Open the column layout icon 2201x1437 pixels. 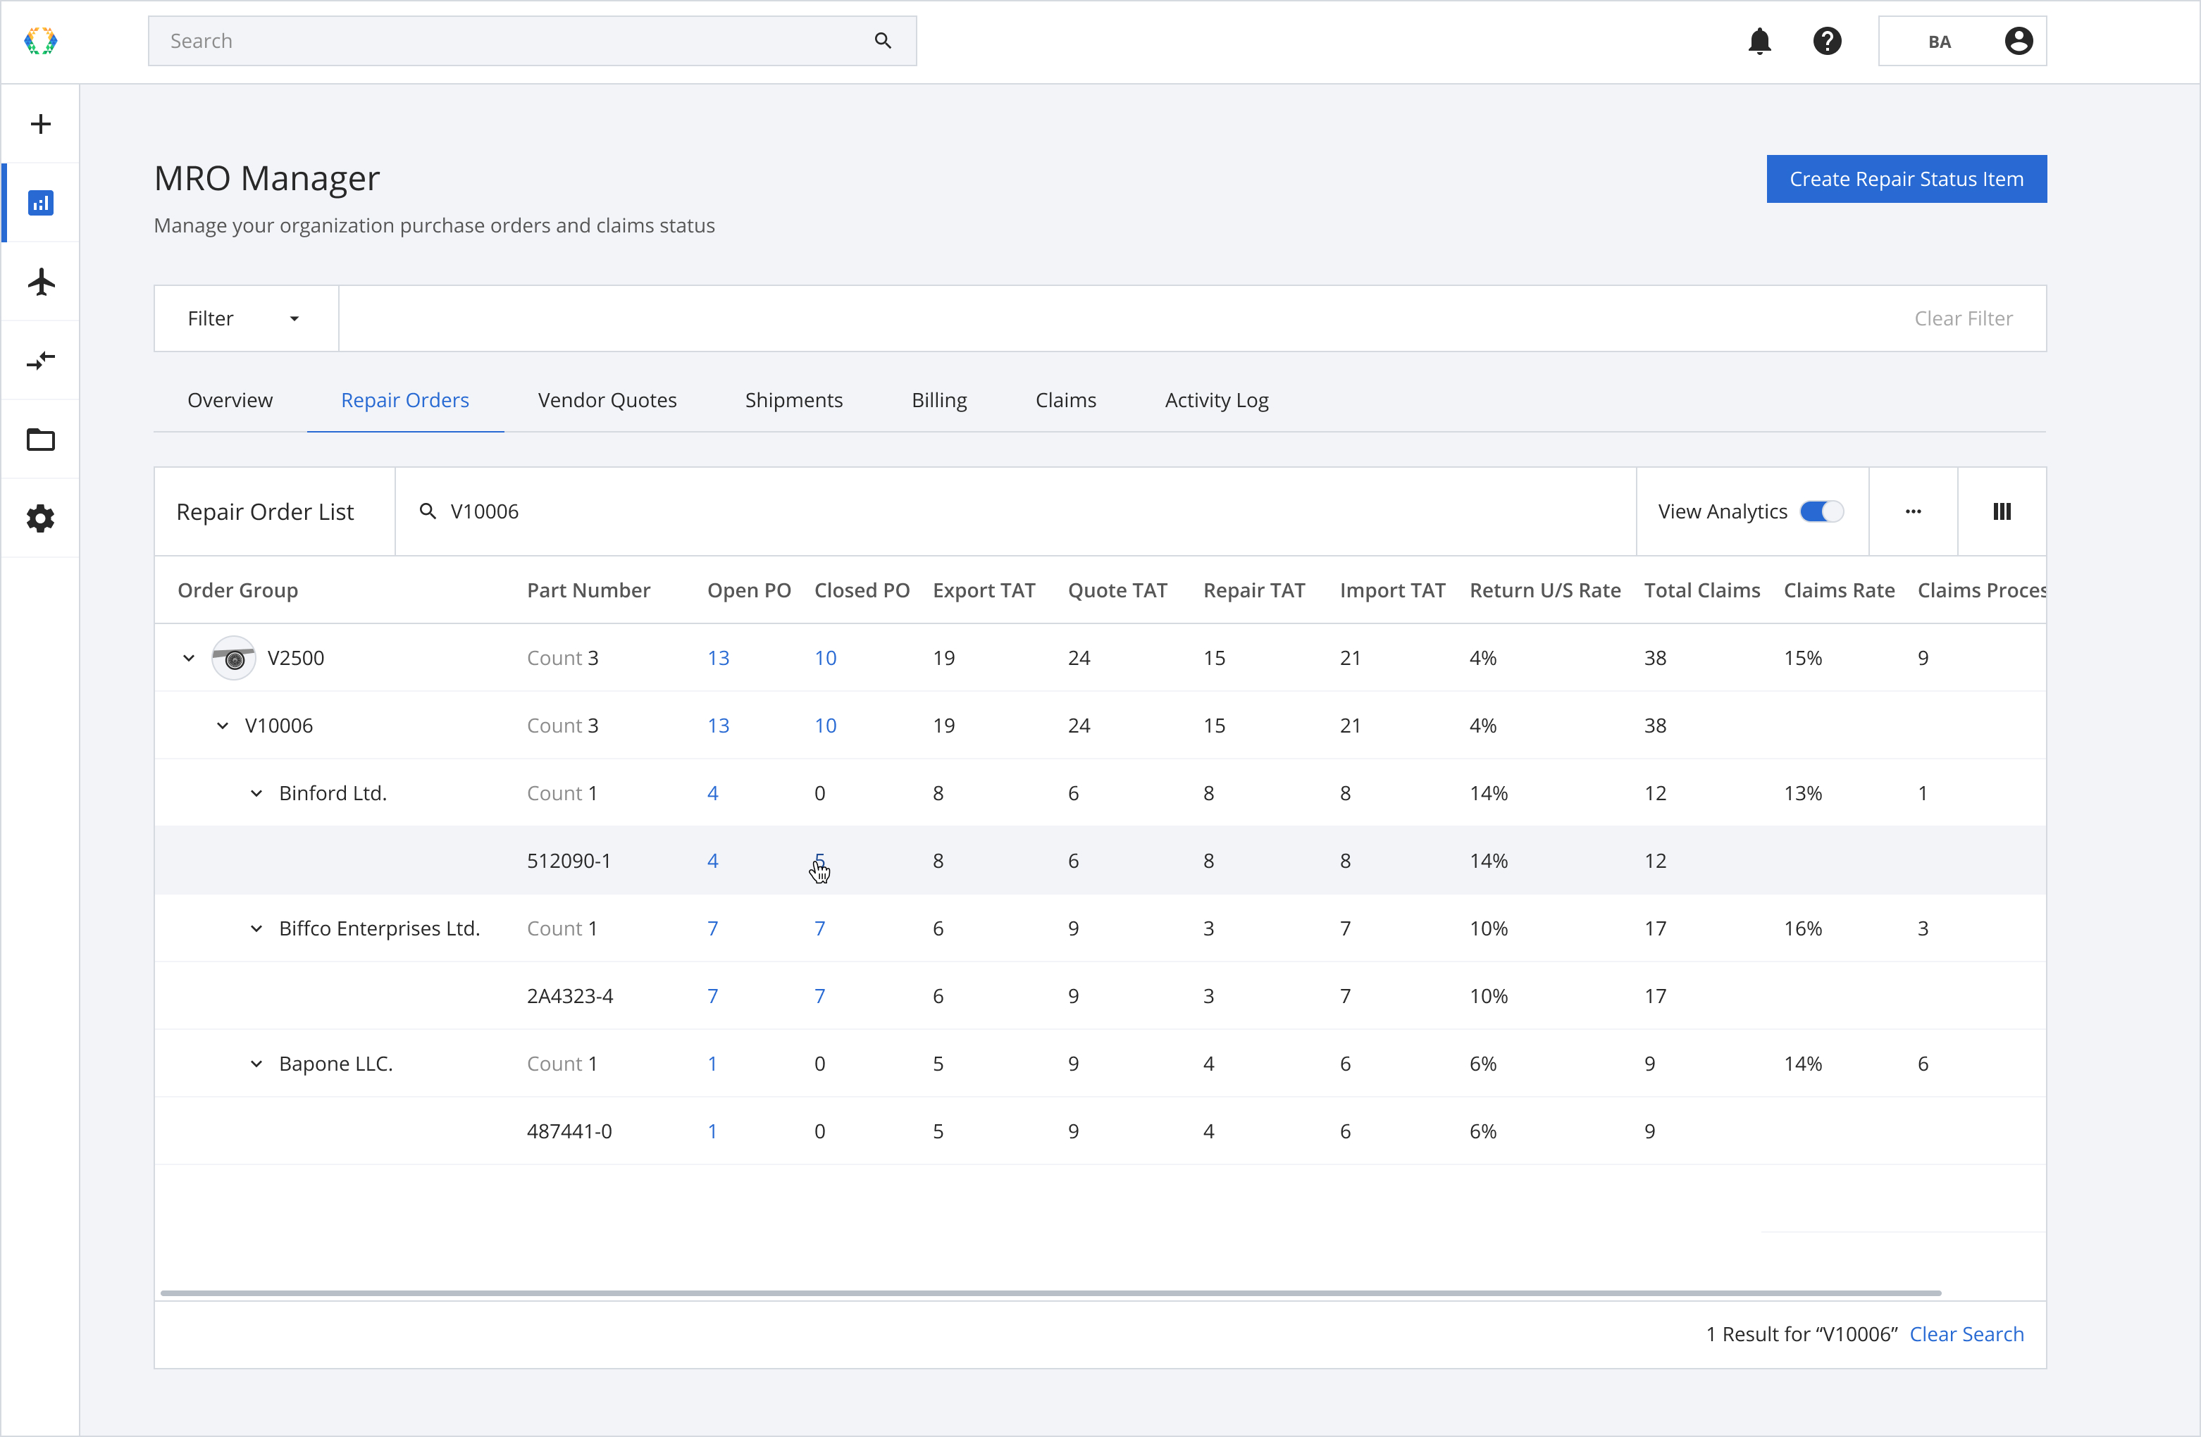tap(2001, 511)
